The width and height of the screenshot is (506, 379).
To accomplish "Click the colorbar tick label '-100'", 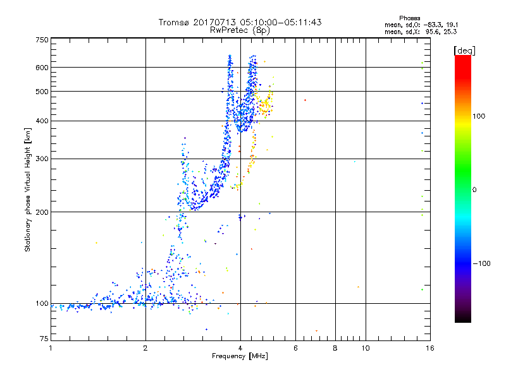I will 482,263.
